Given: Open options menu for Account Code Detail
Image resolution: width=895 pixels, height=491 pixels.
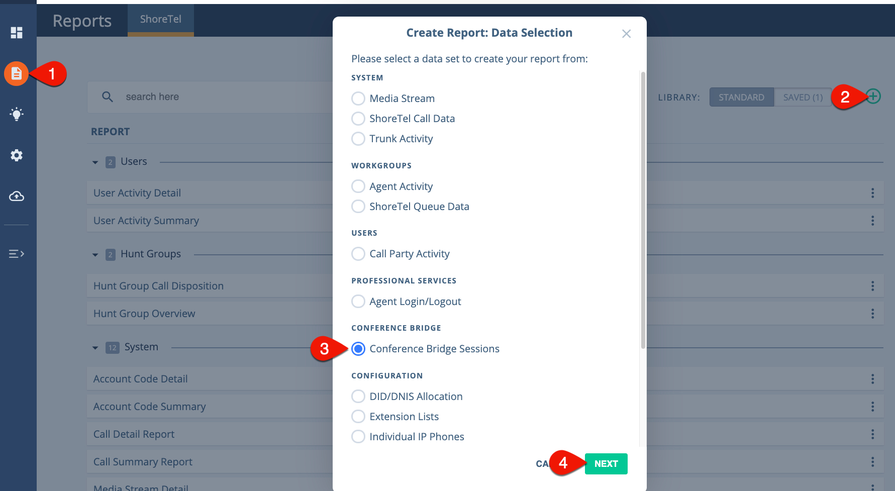Looking at the screenshot, I should [873, 379].
